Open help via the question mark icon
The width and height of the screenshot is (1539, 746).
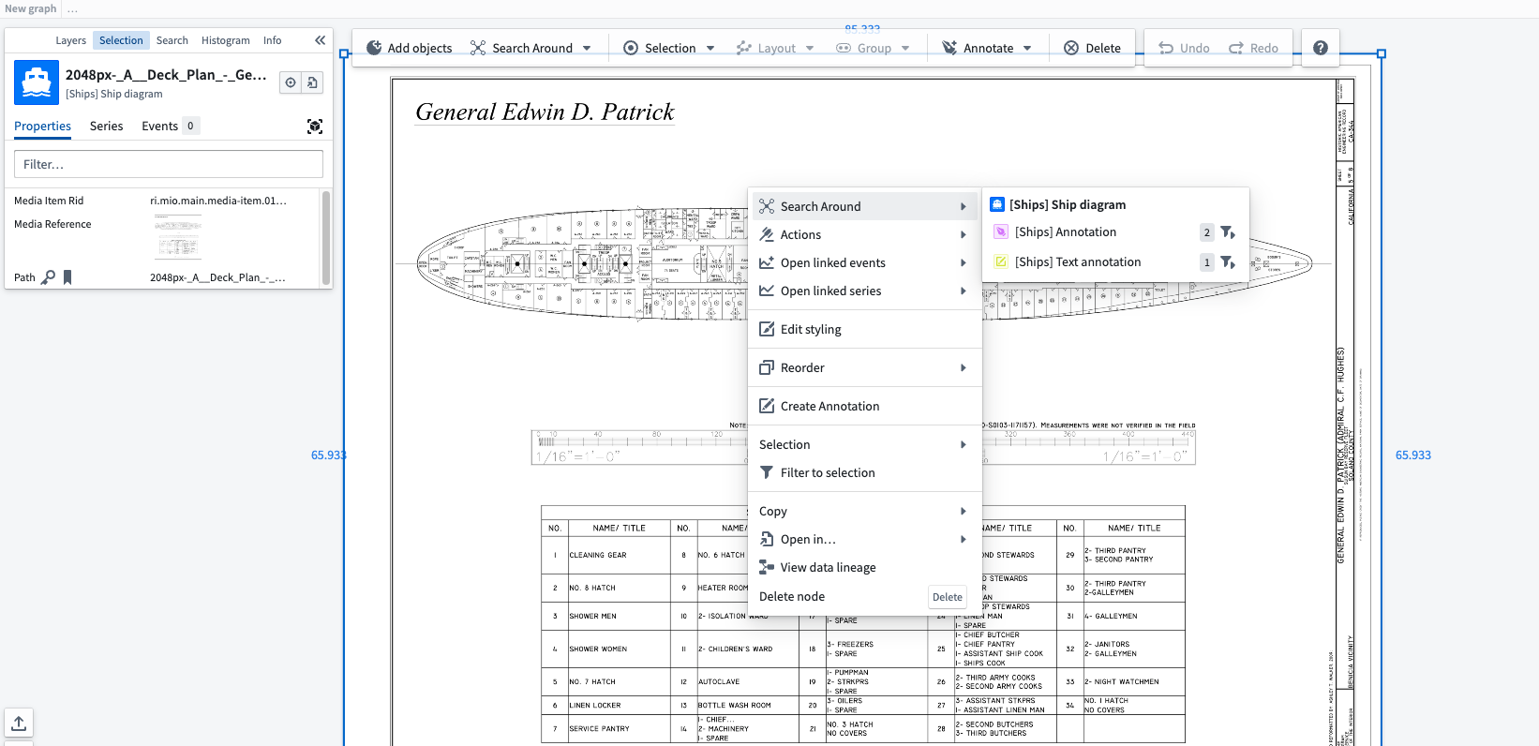1320,48
